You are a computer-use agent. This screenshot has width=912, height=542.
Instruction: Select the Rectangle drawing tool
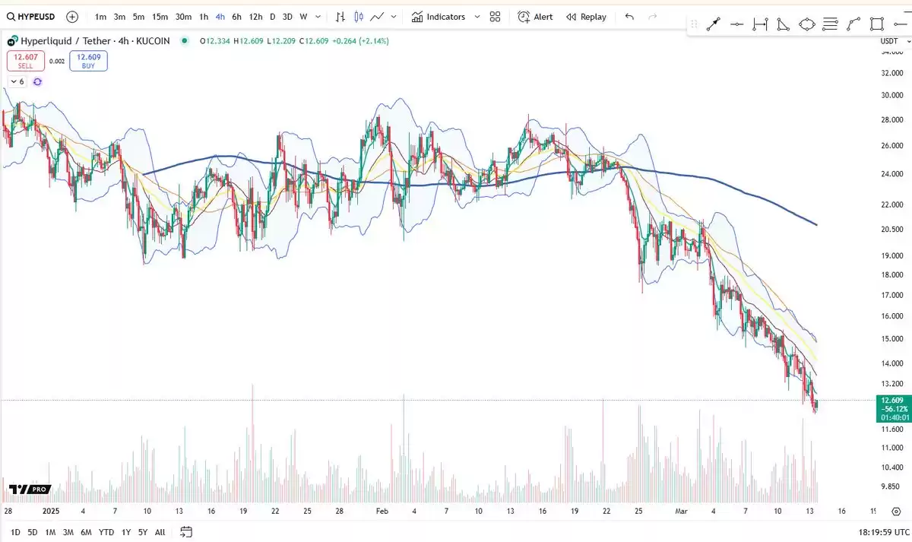tap(877, 24)
